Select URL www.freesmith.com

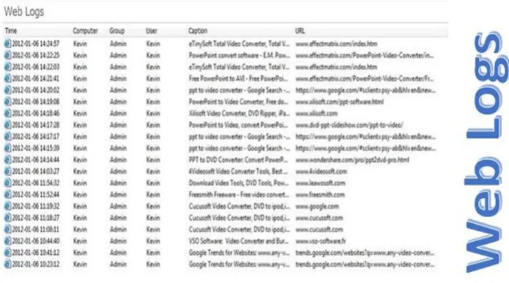pyautogui.click(x=320, y=194)
